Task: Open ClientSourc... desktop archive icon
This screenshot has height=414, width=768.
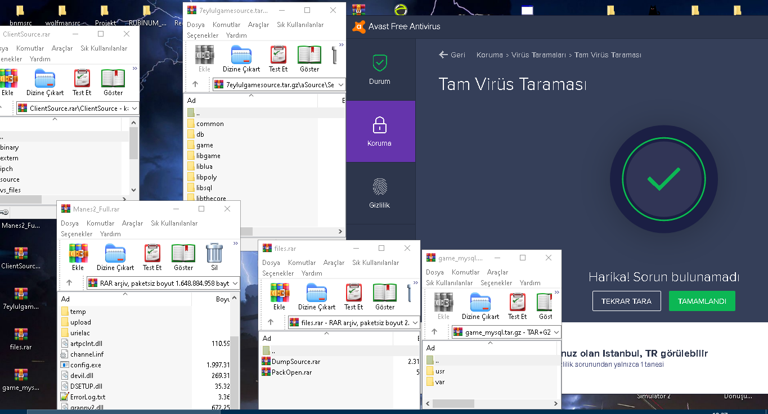Action: [21, 258]
